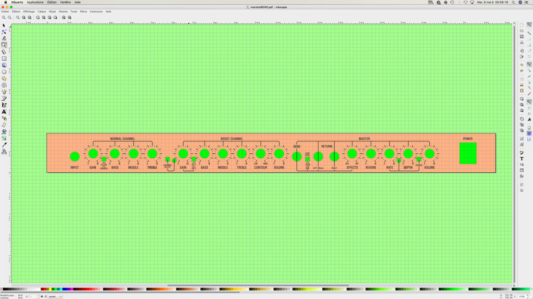
Task: Pick the blue swatch in the palette
Action: 66,289
